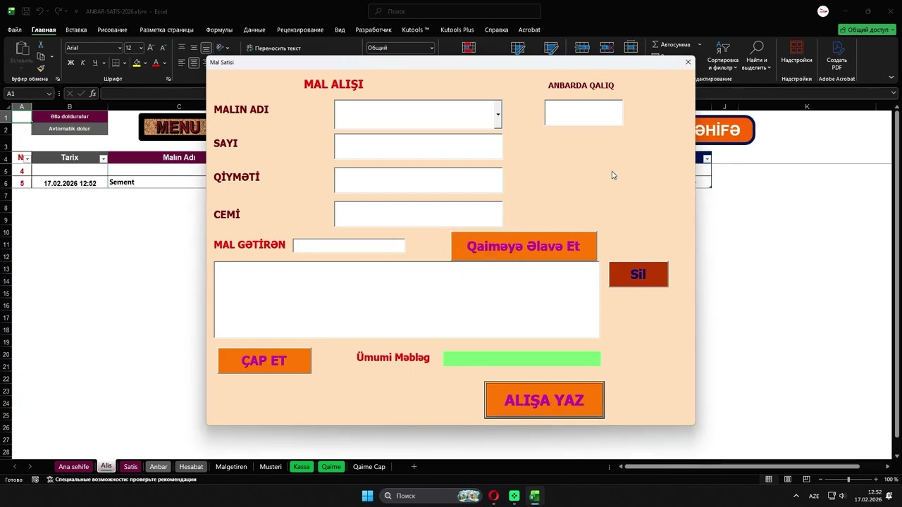This screenshot has width=902, height=507.
Task: Open the Tarix column filter arrow
Action: [103, 158]
